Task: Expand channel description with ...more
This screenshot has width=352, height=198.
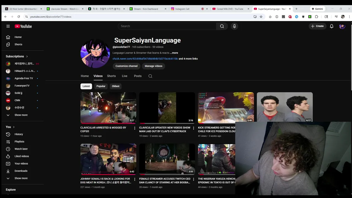Action: click(x=174, y=53)
